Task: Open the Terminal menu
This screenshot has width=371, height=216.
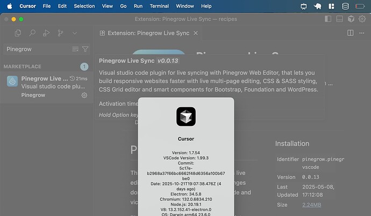Action: tap(159, 6)
